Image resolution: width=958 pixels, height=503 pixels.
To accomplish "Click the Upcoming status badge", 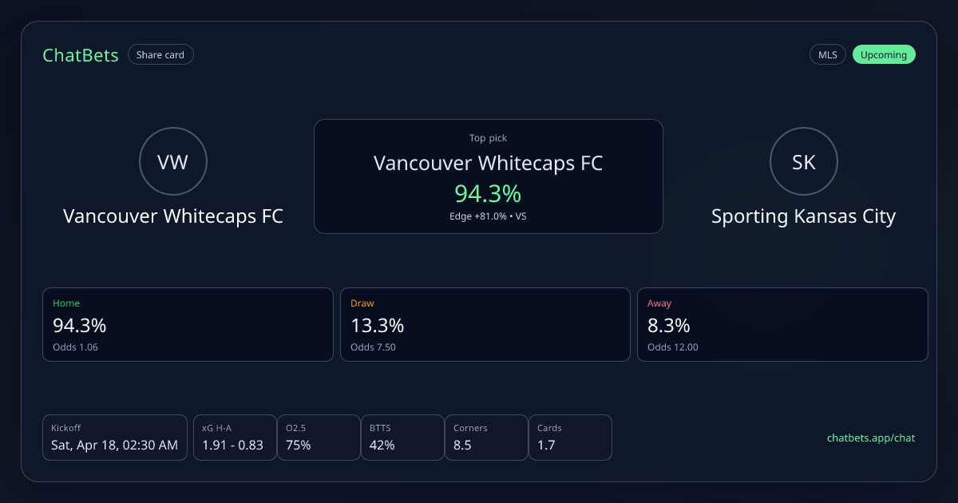I will pos(884,55).
